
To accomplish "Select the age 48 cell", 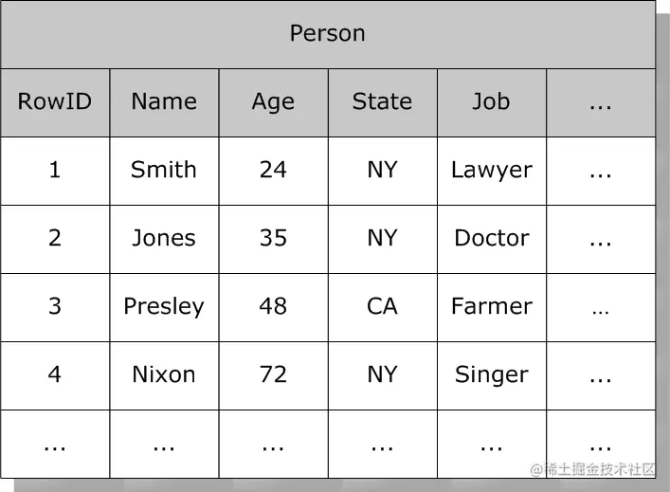I will [273, 306].
